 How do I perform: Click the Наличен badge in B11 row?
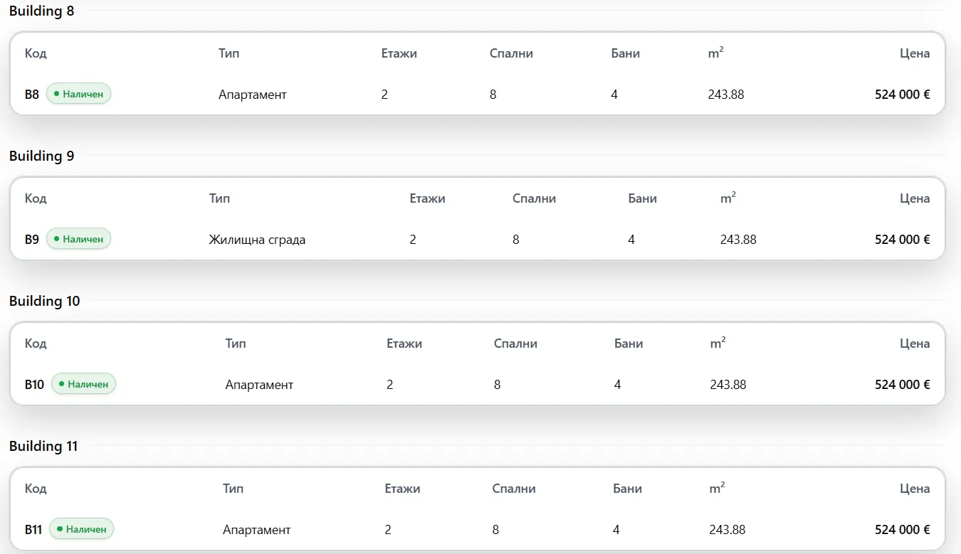click(81, 529)
